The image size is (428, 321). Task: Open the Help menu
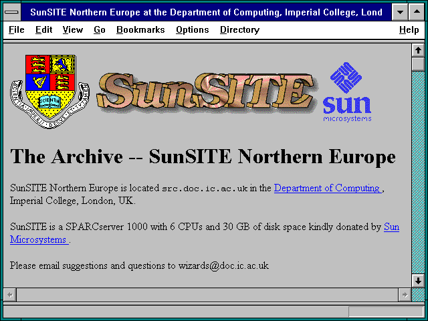[x=409, y=29]
